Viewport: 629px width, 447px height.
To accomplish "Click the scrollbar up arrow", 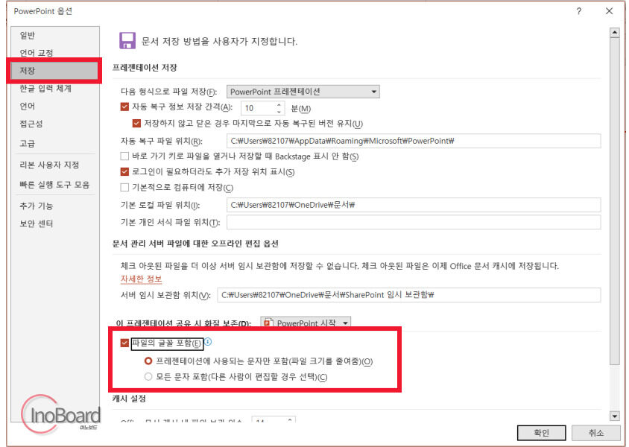I will click(615, 33).
